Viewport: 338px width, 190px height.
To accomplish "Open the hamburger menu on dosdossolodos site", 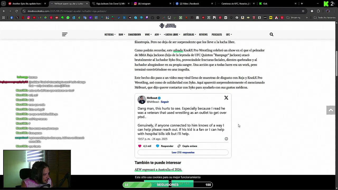I will [x=65, y=34].
